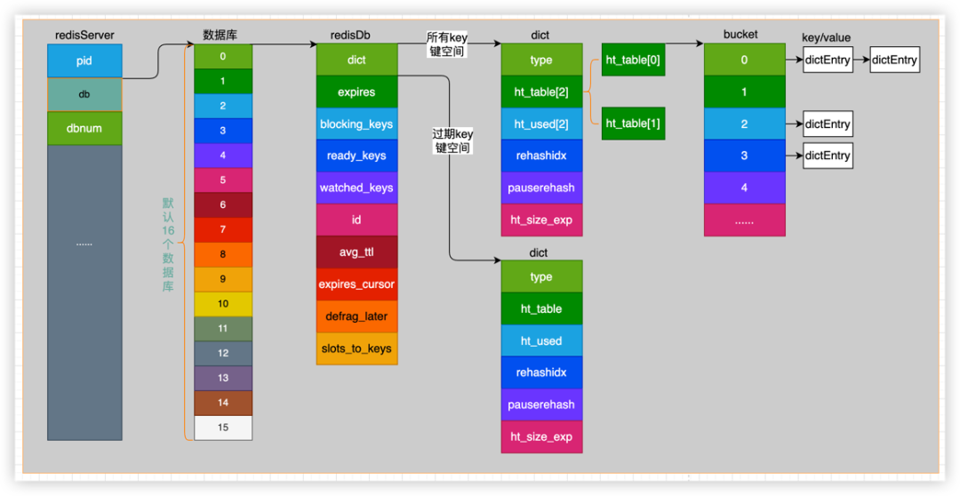Click the expires_cursor field
Viewport: 960px width, 496px height.
356,284
